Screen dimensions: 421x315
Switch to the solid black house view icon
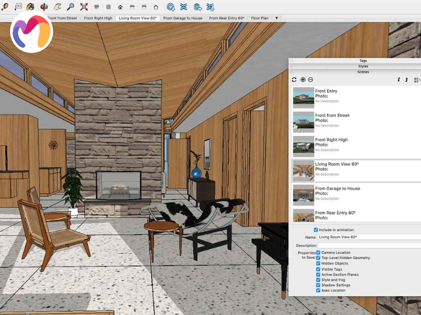tap(121, 7)
